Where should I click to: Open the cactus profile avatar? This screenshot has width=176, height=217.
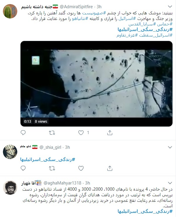[x=10, y=11]
